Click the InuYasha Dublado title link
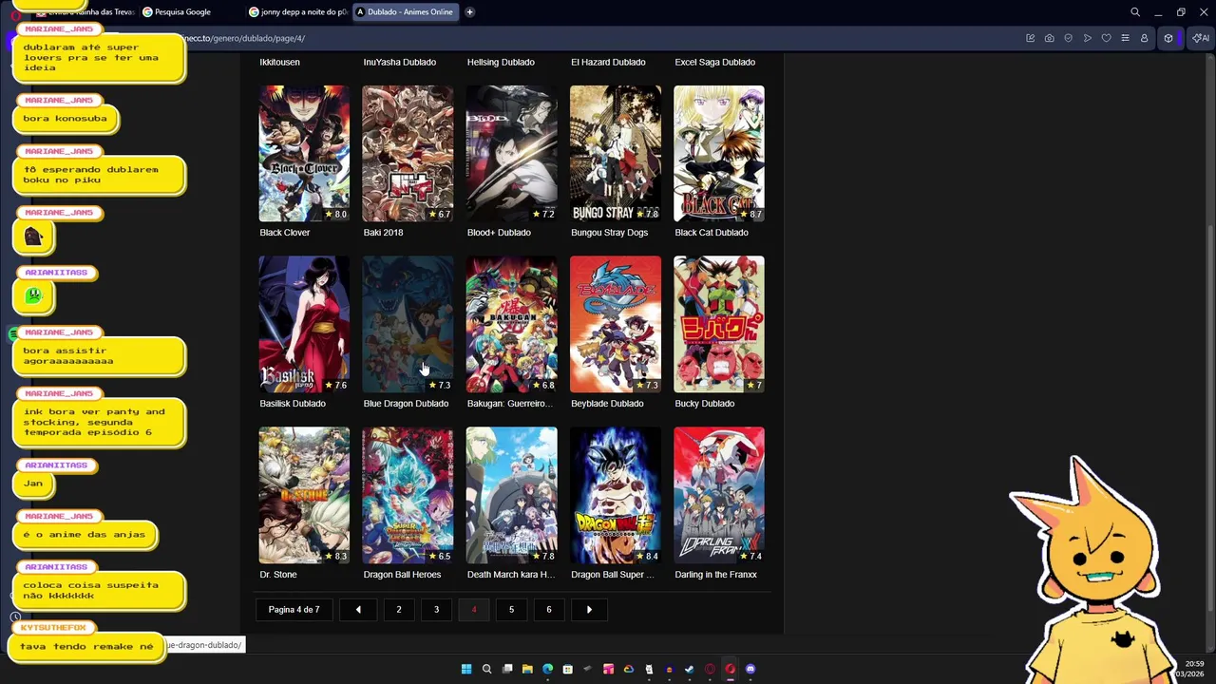 tap(399, 62)
